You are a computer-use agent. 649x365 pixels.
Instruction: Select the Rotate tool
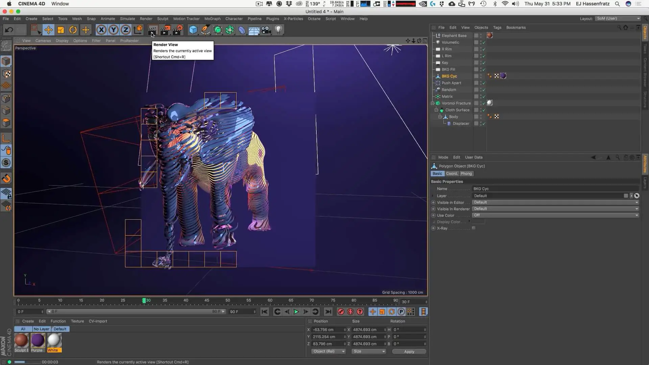pyautogui.click(x=73, y=30)
